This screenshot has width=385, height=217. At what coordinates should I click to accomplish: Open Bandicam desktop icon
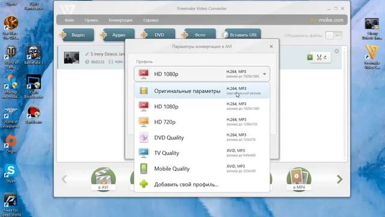34,115
